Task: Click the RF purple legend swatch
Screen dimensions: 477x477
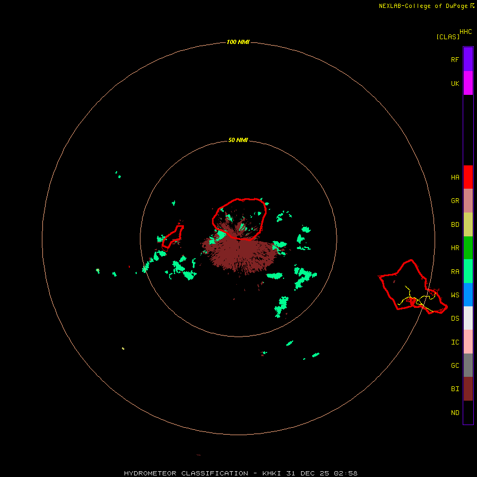Action: click(x=468, y=59)
